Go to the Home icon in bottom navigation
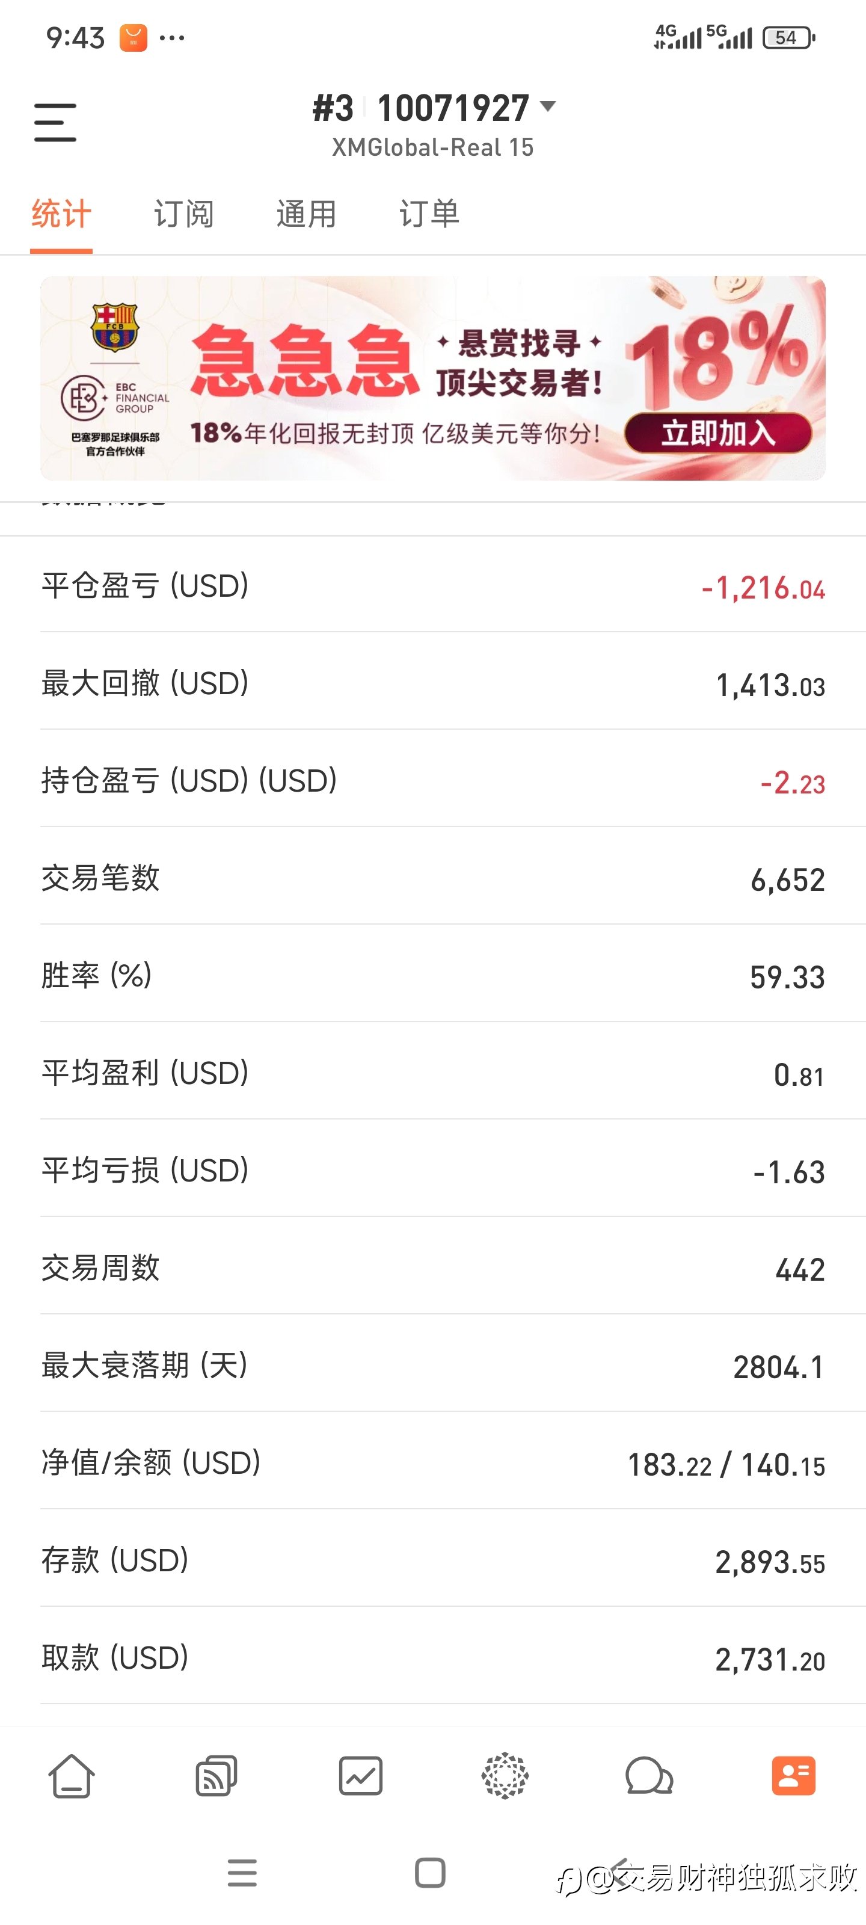The image size is (866, 1925). point(72,1776)
